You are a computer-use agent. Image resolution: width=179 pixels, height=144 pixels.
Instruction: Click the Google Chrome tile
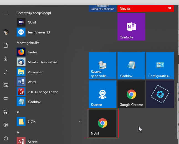131,94
